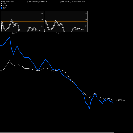Click the 'MunafaSutra.com' text in header
Image resolution: width=133 pixels, height=133 pixels.
(78, 2)
